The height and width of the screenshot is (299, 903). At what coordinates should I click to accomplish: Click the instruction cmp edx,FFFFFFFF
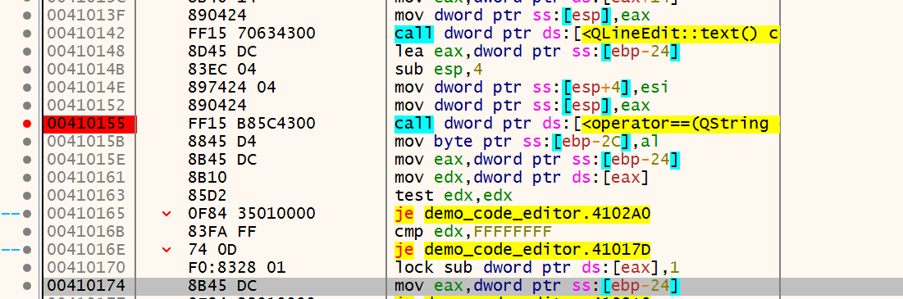(x=472, y=232)
